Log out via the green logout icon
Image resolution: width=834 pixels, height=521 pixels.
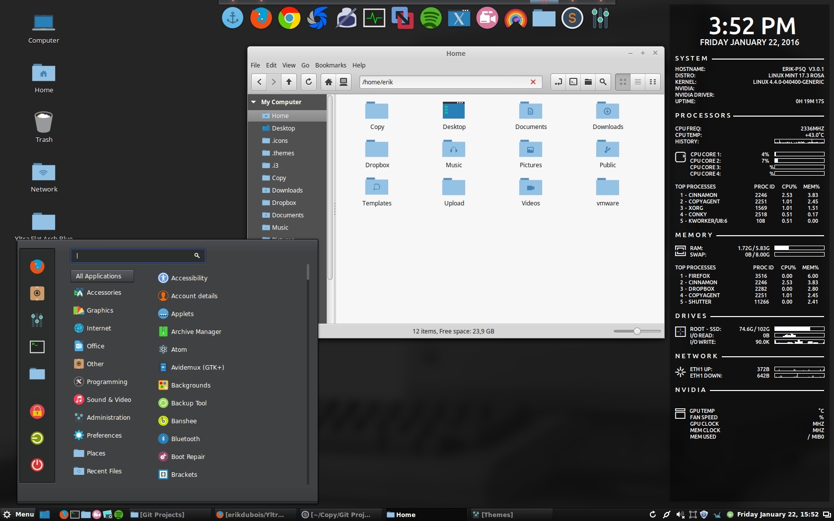(37, 438)
